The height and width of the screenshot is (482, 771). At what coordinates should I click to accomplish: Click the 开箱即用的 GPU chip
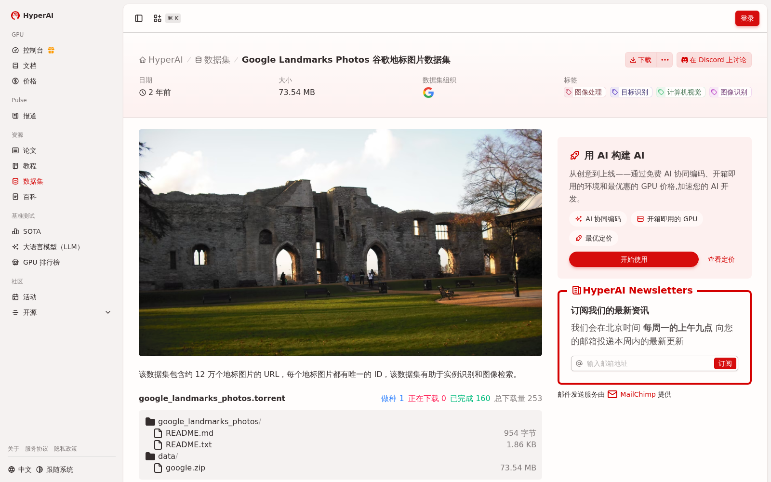(667, 219)
